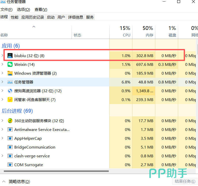Click the 360主动防御服务模块 icon

click(x=10, y=121)
